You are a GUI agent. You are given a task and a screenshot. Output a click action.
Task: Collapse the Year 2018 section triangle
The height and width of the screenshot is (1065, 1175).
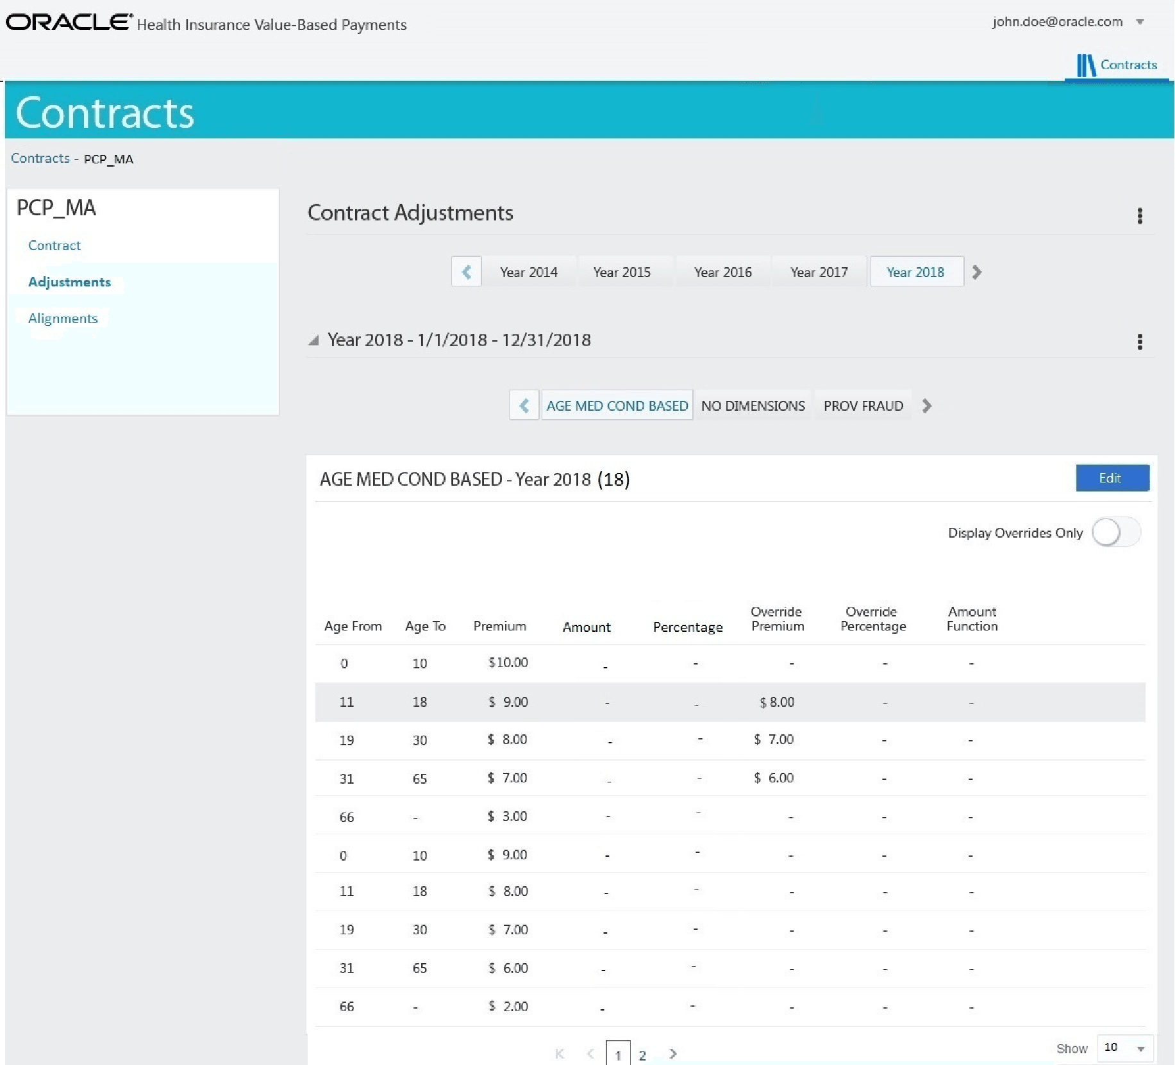tap(313, 340)
